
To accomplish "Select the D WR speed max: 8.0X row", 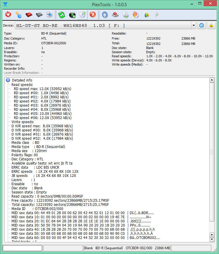I will click(x=42, y=126).
